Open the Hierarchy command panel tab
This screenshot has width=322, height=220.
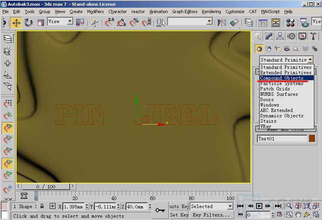tap(280, 36)
